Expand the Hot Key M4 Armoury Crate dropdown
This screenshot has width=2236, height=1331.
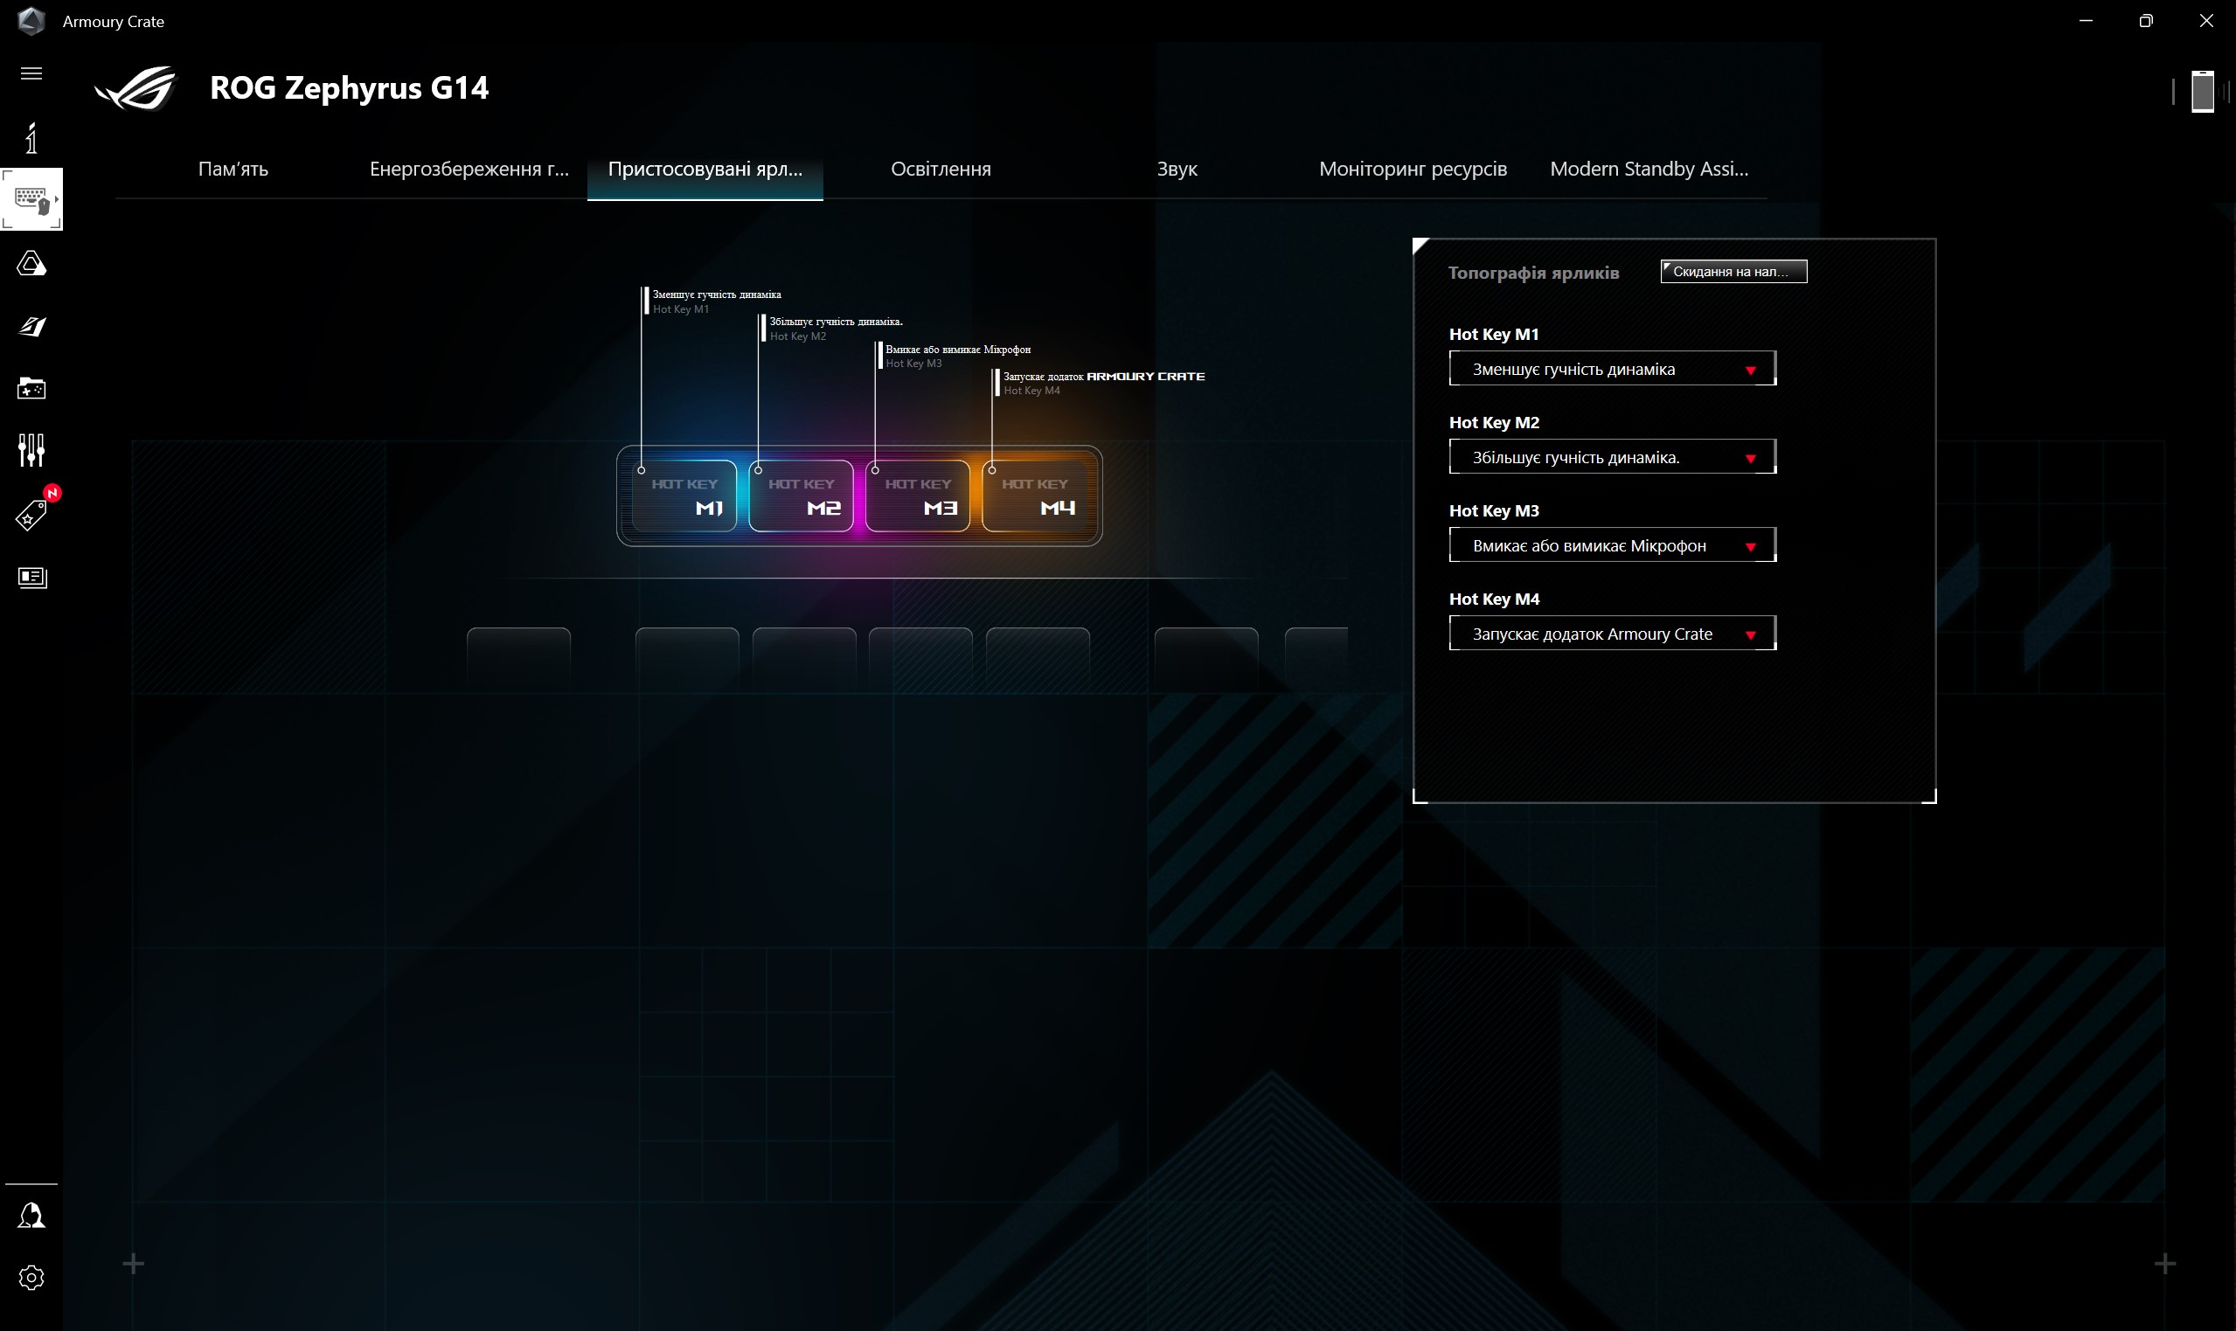[x=1612, y=634]
